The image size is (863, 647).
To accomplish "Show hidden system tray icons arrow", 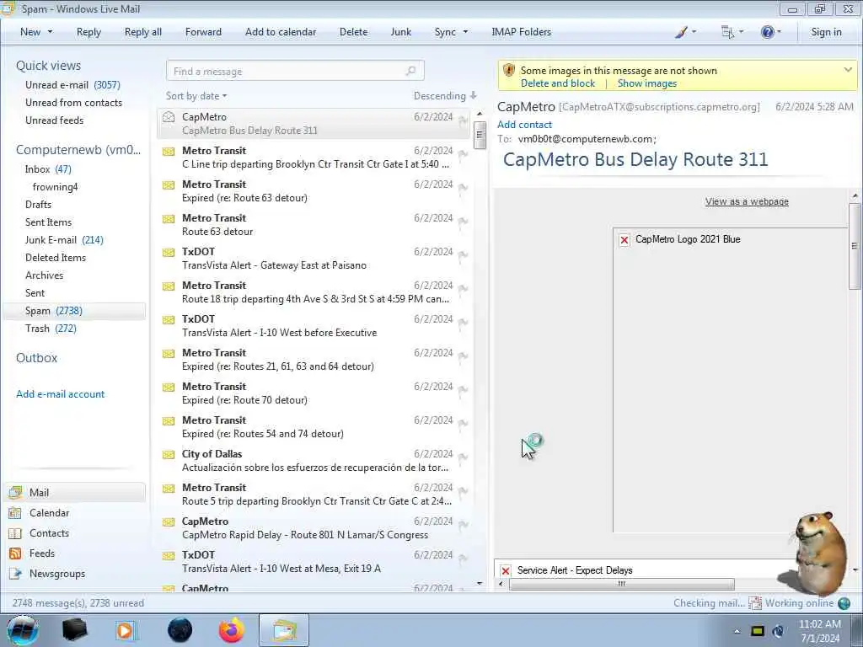I will [x=737, y=631].
